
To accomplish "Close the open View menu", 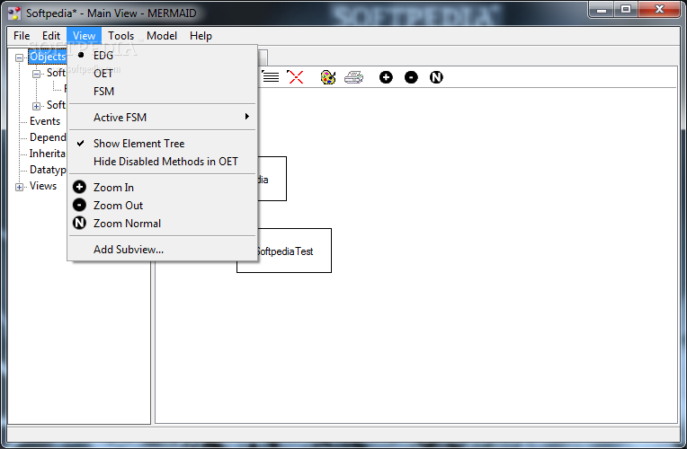I will [84, 36].
